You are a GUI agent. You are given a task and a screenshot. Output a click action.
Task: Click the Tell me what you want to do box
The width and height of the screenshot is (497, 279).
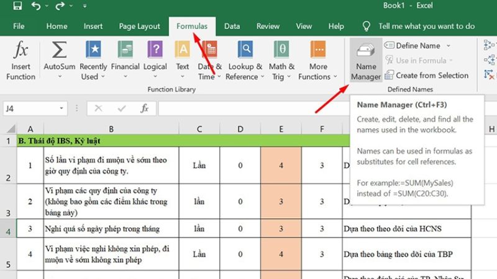point(426,26)
